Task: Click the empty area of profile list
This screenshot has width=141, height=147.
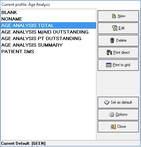Action: point(48,97)
